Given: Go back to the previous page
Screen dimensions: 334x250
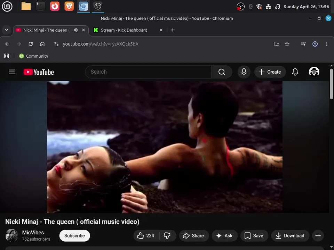Looking at the screenshot, I should coord(7,44).
